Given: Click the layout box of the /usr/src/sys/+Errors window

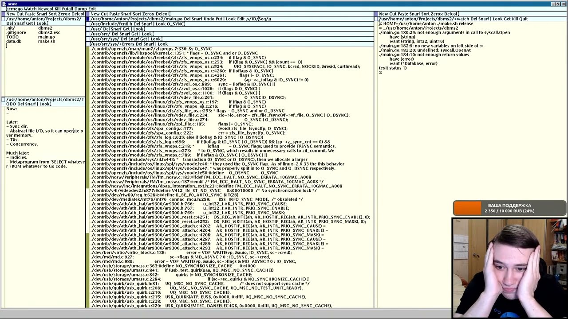Looking at the screenshot, I should 88,44.
